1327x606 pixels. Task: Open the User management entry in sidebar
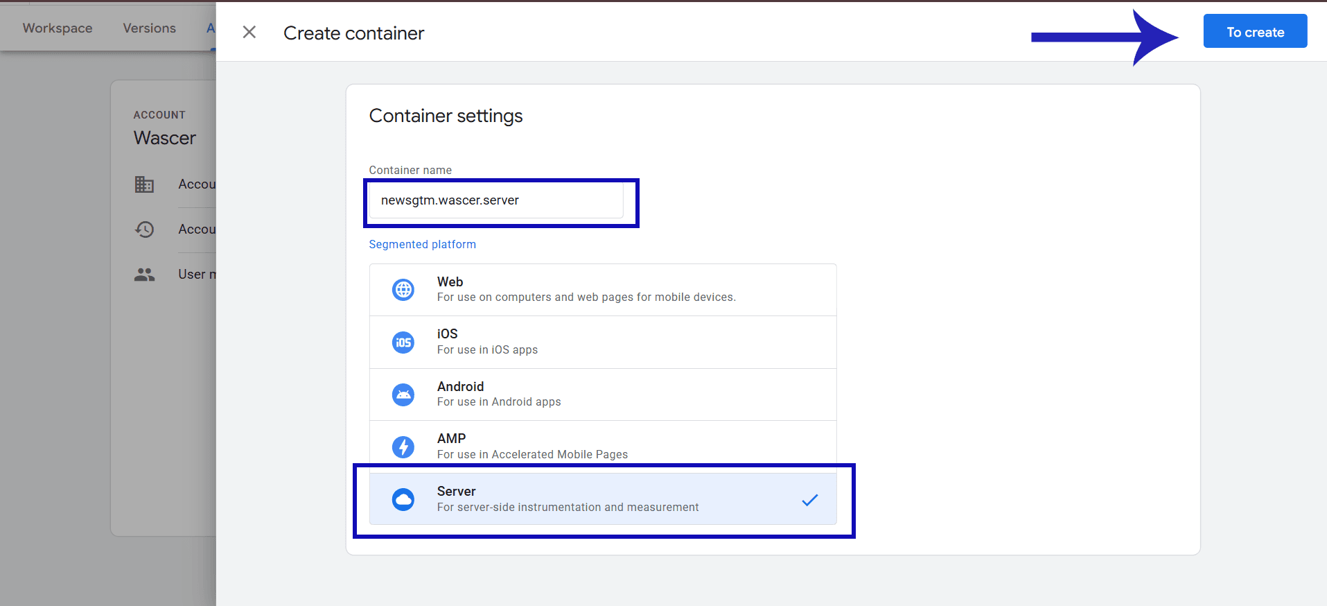[x=197, y=275]
